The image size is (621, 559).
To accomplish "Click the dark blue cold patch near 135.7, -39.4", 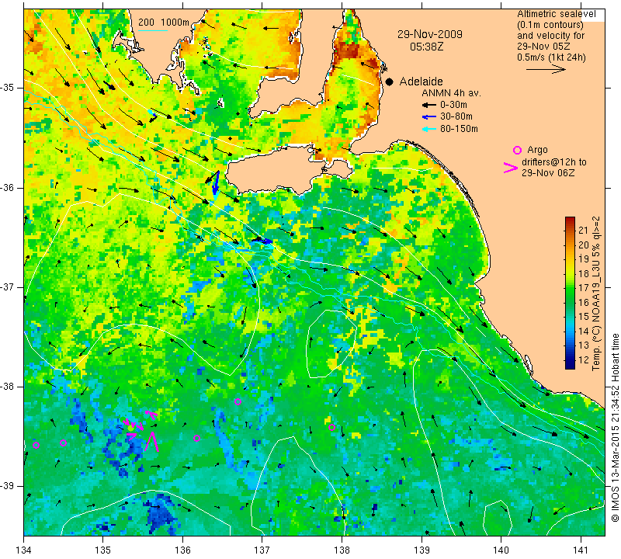I will 159,513.
